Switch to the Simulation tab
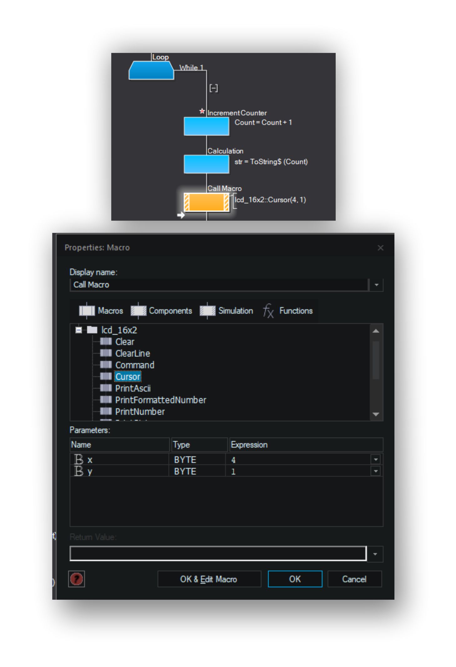Viewport: 456px width, 667px height. pyautogui.click(x=226, y=310)
